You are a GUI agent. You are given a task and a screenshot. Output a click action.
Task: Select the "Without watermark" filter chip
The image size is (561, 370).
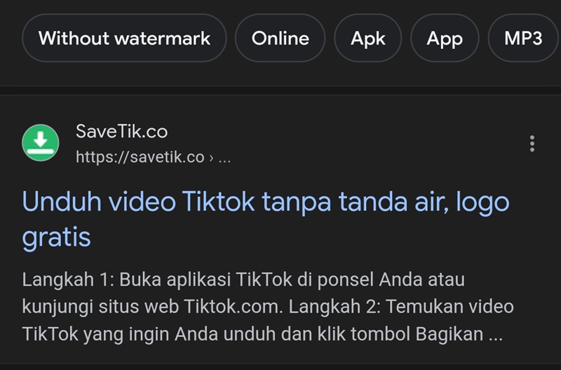click(125, 38)
